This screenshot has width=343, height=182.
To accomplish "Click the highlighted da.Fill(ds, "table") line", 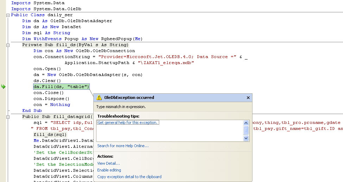I will 61,87.
